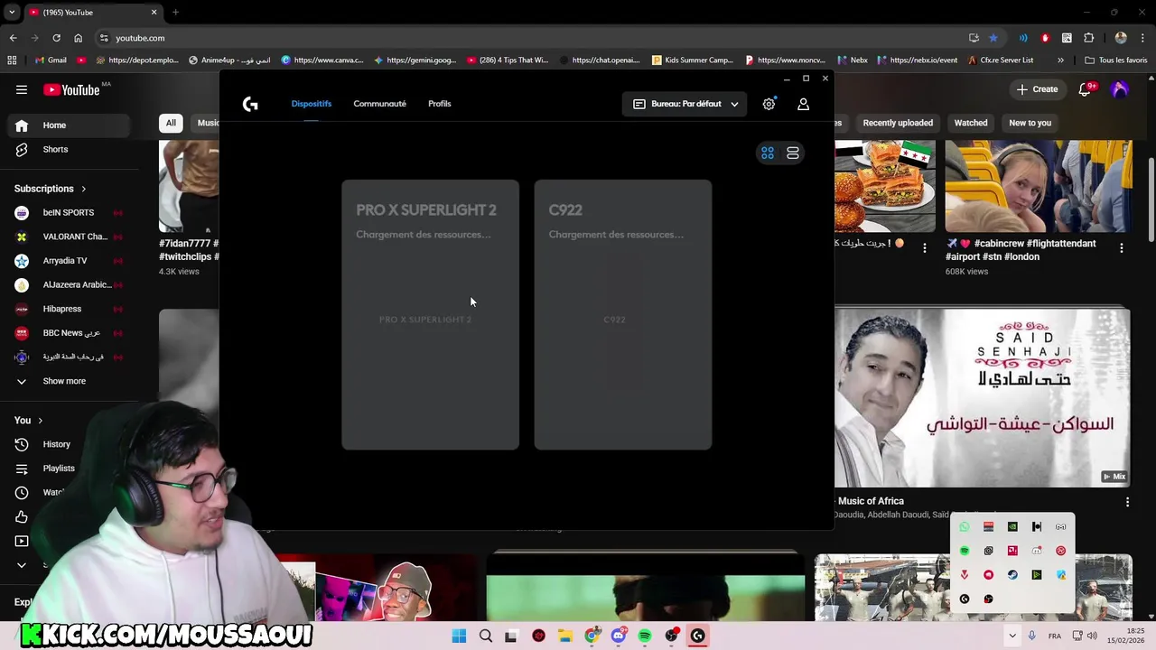Open Said Senhaji mix thumbnail
Image resolution: width=1156 pixels, height=650 pixels.
click(983, 397)
